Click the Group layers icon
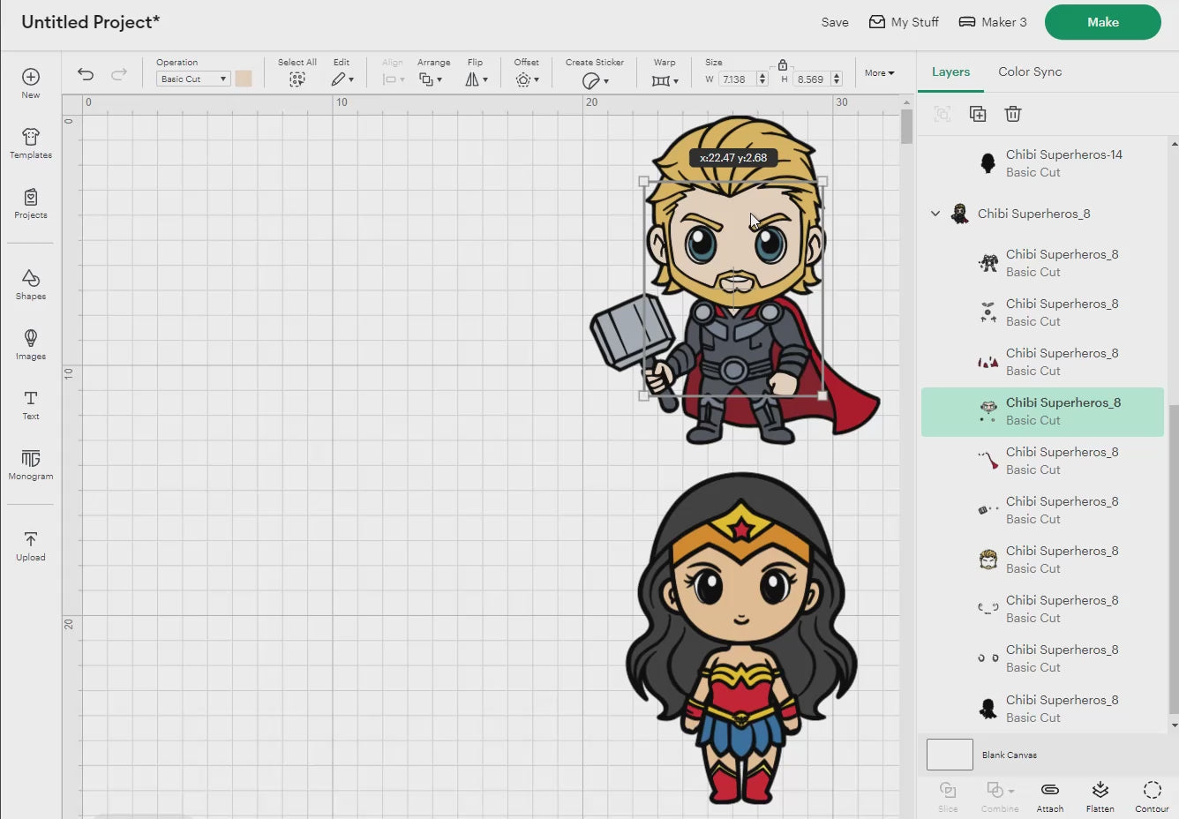Image resolution: width=1179 pixels, height=819 pixels. 942,114
